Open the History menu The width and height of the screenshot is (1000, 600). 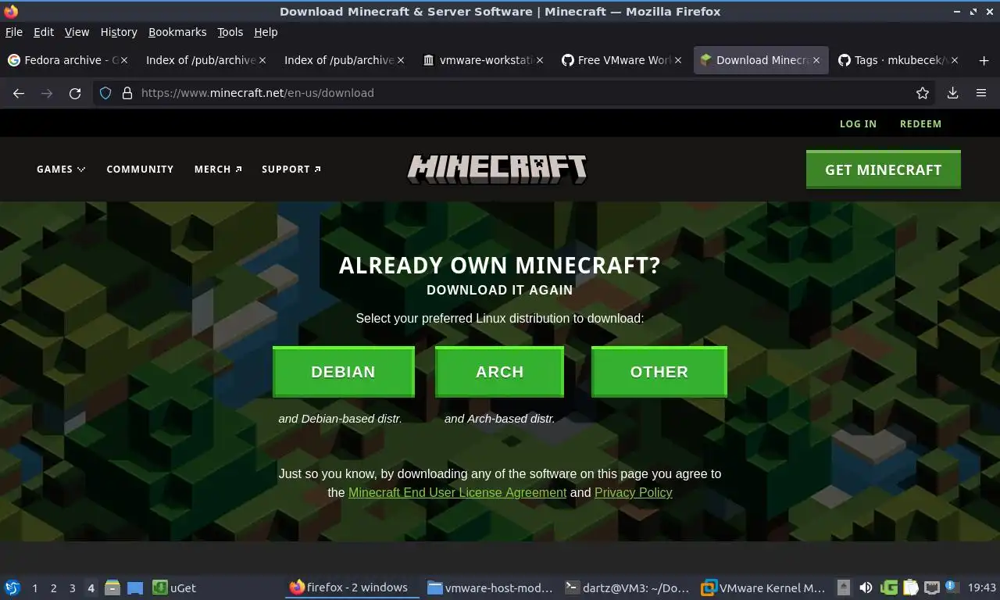pyautogui.click(x=119, y=32)
